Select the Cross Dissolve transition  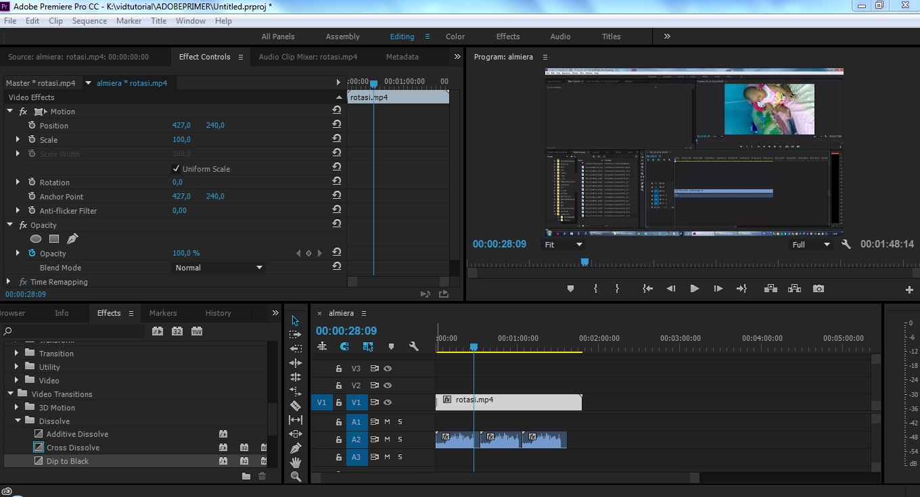pyautogui.click(x=73, y=448)
